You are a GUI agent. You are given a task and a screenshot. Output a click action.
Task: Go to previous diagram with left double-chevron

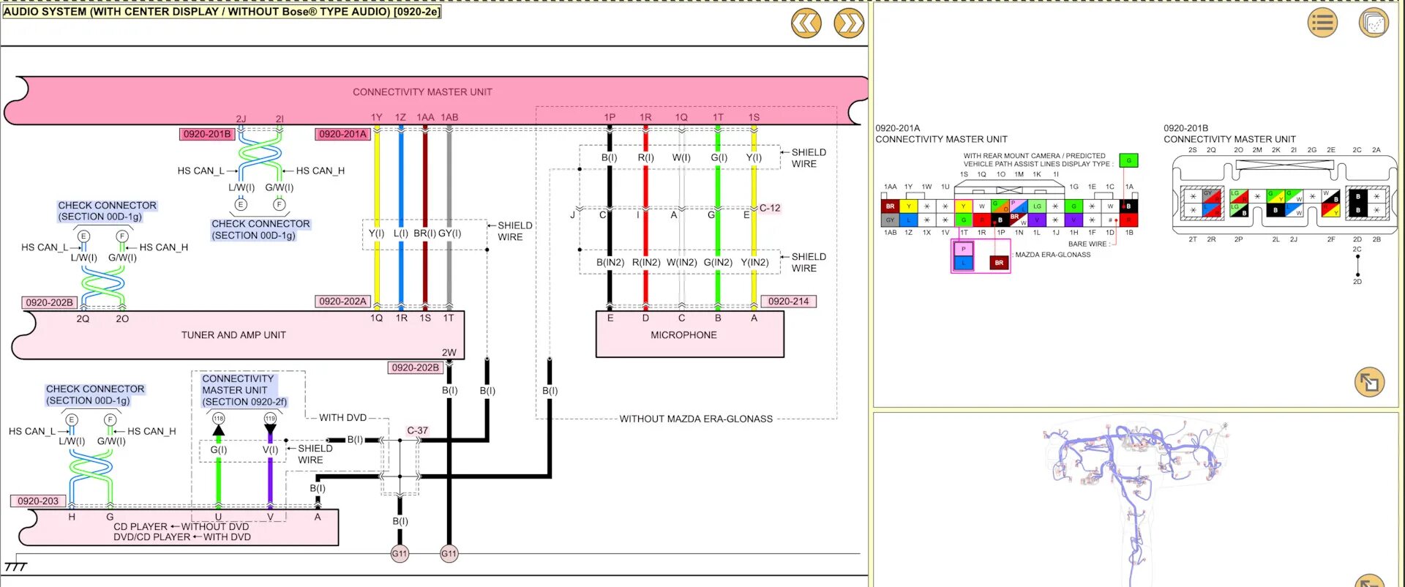pos(806,24)
